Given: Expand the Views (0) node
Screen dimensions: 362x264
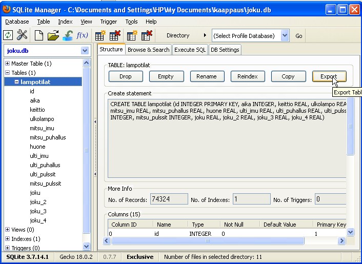Looking at the screenshot, I should click(7, 229).
